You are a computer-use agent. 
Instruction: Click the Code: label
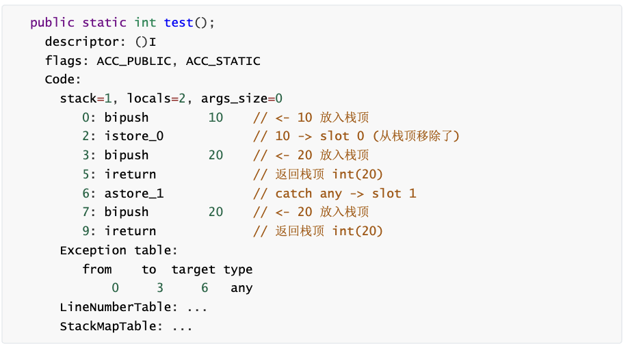(63, 79)
